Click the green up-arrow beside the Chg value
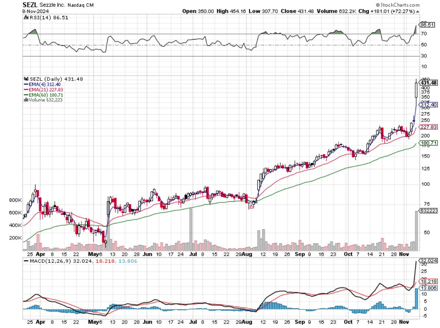 point(418,11)
